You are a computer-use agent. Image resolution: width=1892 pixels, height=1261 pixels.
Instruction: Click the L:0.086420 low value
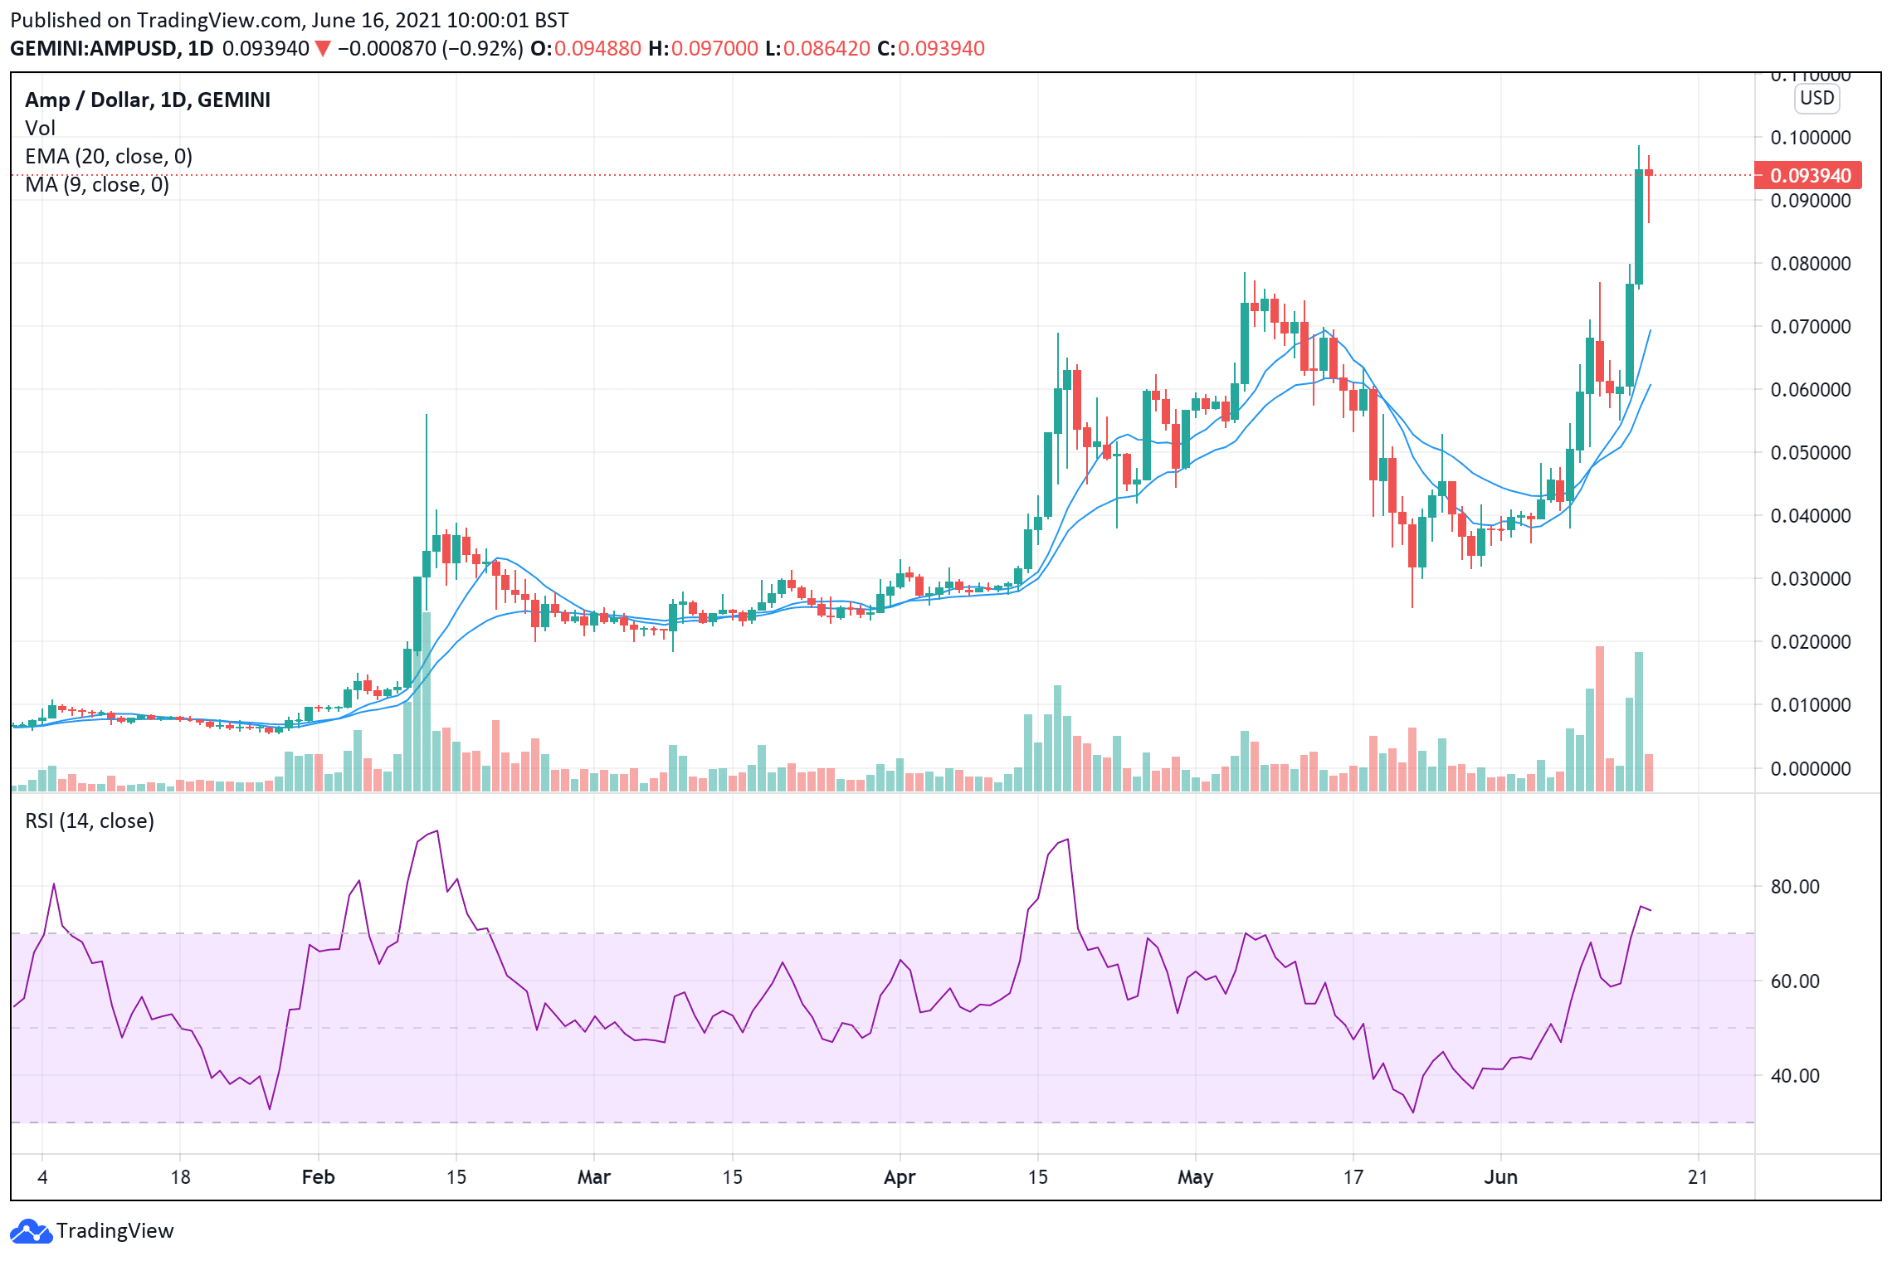coord(817,48)
